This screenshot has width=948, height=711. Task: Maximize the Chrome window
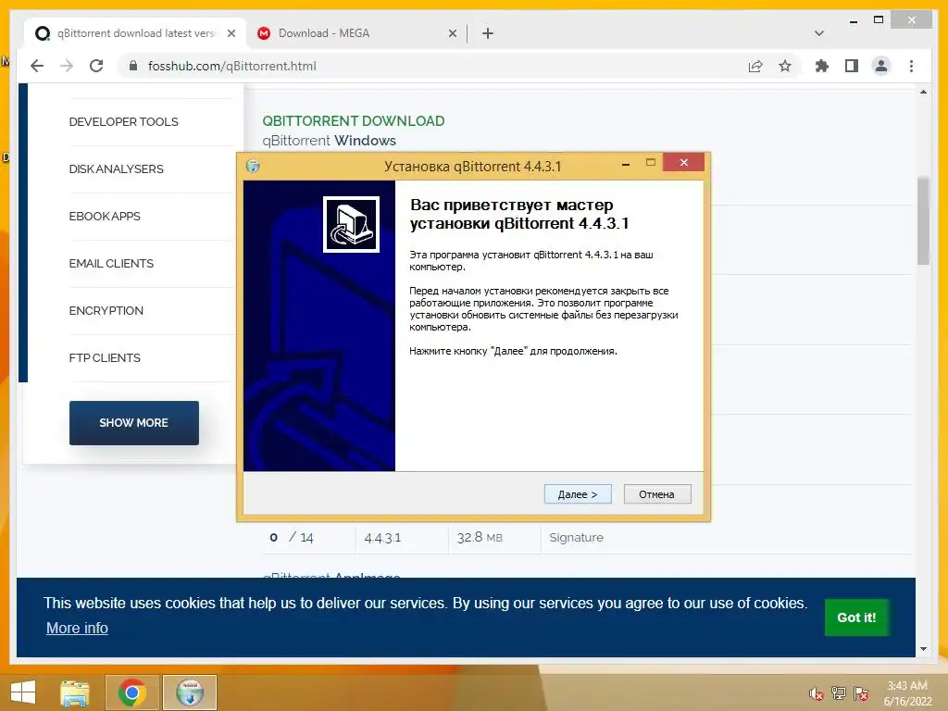(x=879, y=20)
